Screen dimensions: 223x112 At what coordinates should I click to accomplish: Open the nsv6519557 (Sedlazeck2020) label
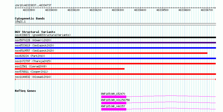(x=35, y=51)
